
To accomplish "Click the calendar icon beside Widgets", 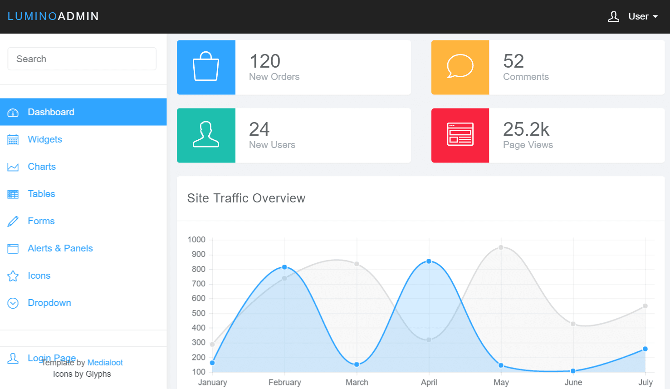I will (13, 140).
